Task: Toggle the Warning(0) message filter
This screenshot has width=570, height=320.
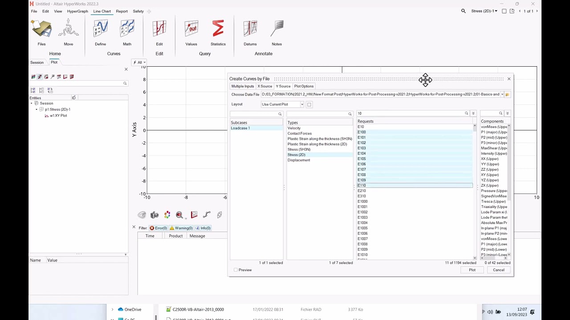Action: [x=181, y=228]
